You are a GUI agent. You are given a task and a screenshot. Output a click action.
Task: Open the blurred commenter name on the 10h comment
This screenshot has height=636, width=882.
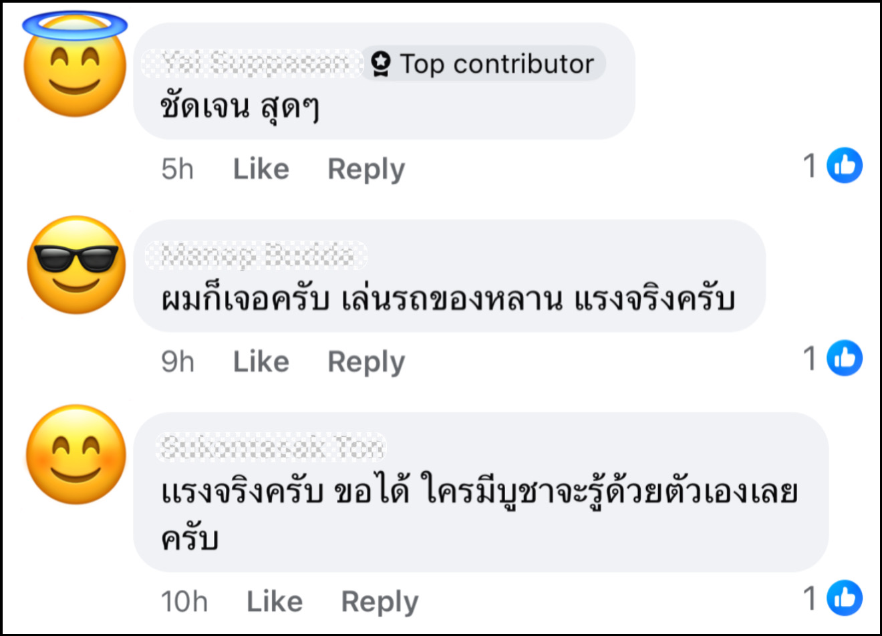point(271,446)
